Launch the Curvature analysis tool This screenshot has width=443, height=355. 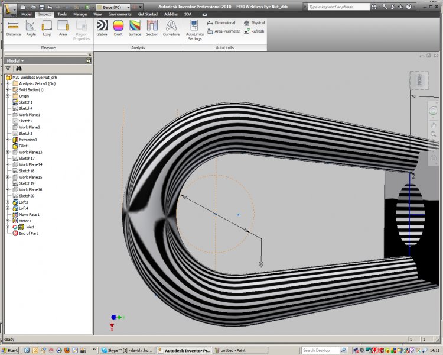(171, 28)
